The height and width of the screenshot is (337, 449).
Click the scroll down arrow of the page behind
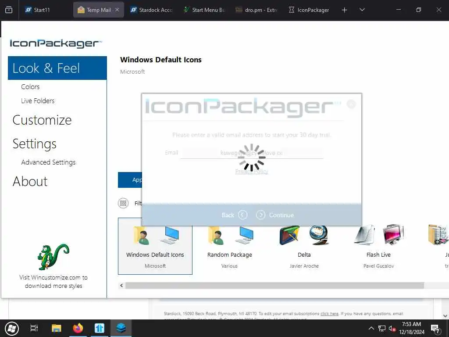coord(445,316)
